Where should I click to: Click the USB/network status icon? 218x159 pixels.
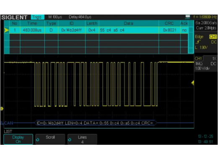tap(187, 17)
